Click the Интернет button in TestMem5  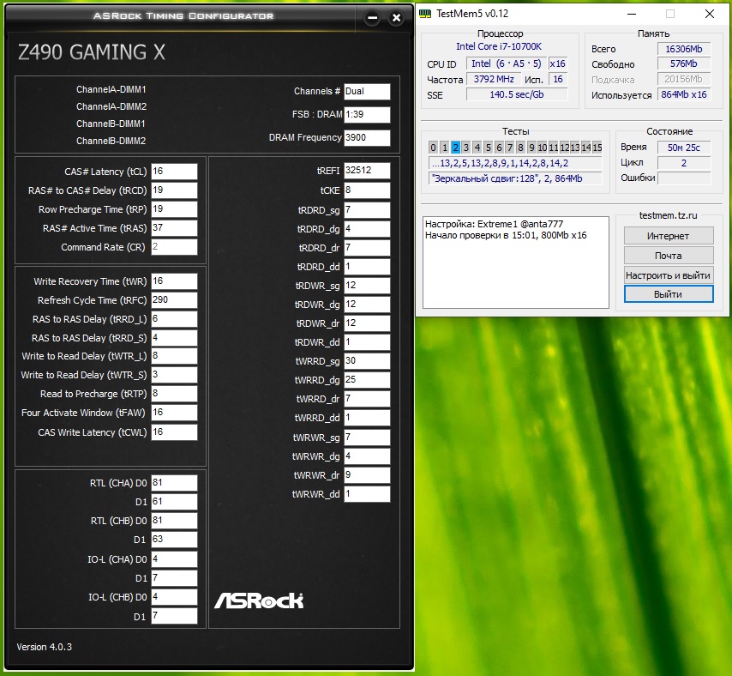pyautogui.click(x=668, y=236)
